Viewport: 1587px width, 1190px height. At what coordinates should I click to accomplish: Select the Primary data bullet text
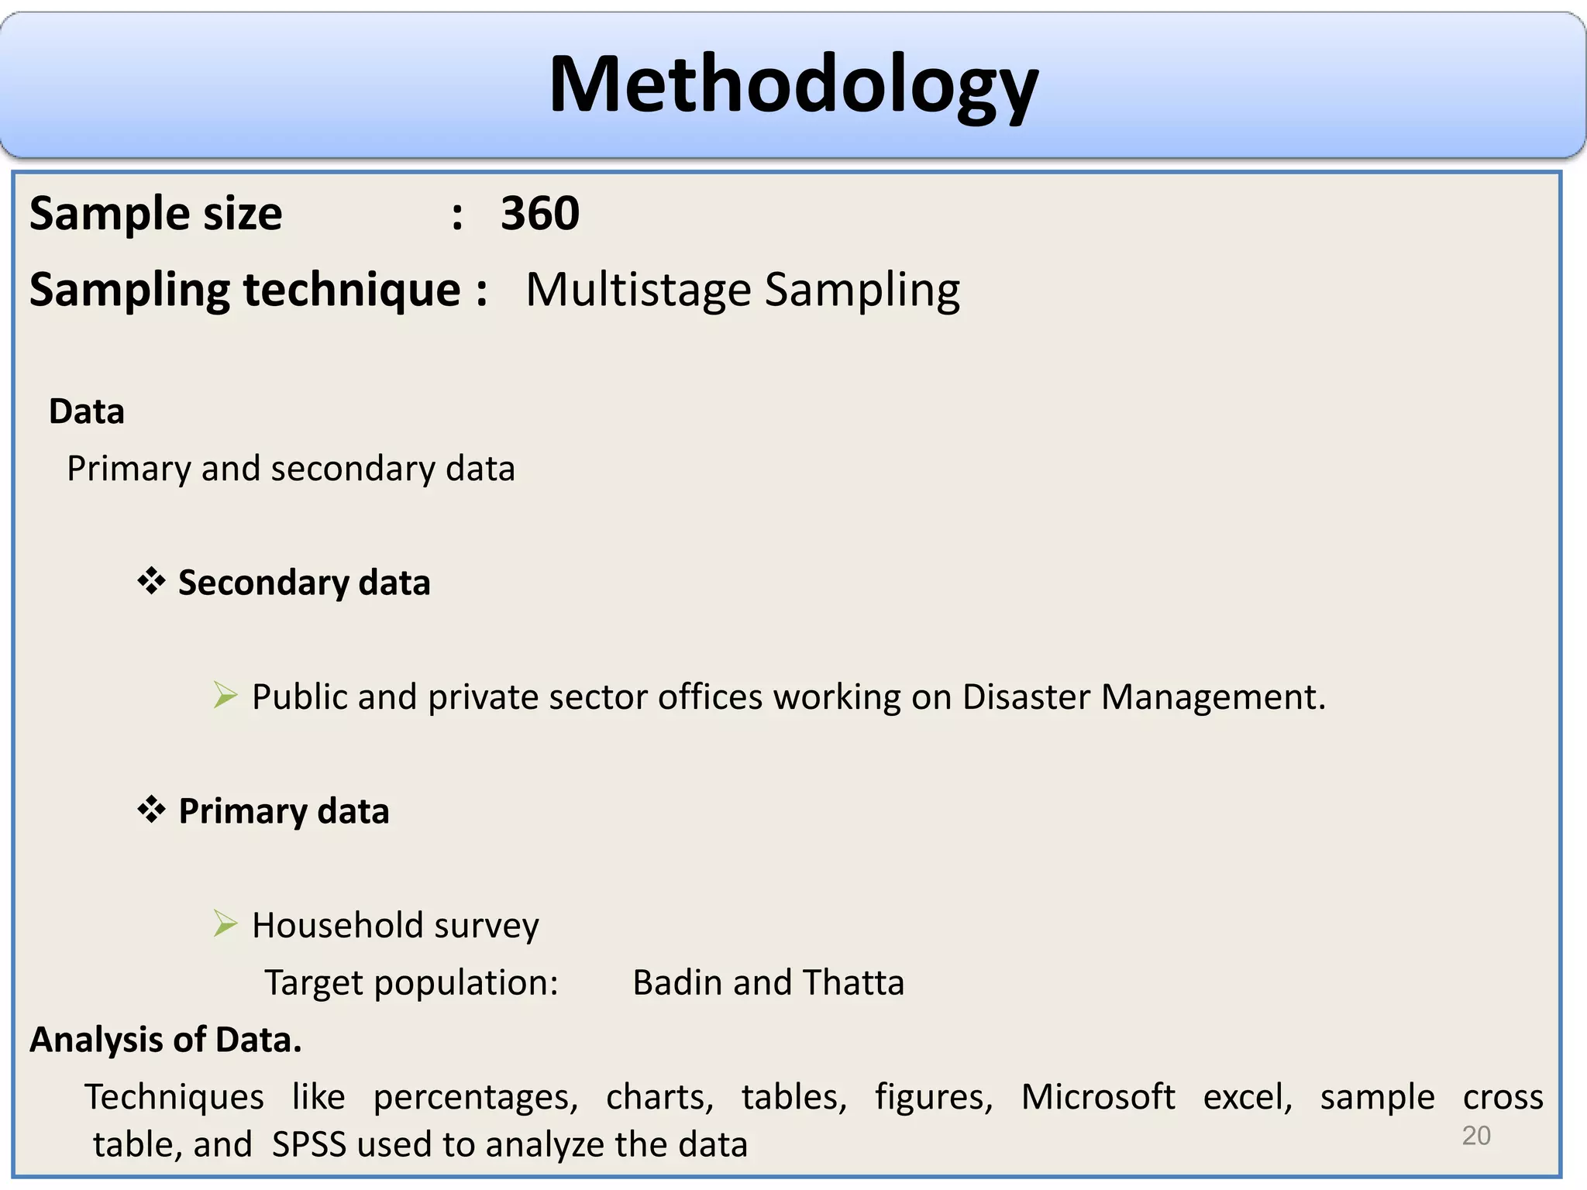pos(284,811)
